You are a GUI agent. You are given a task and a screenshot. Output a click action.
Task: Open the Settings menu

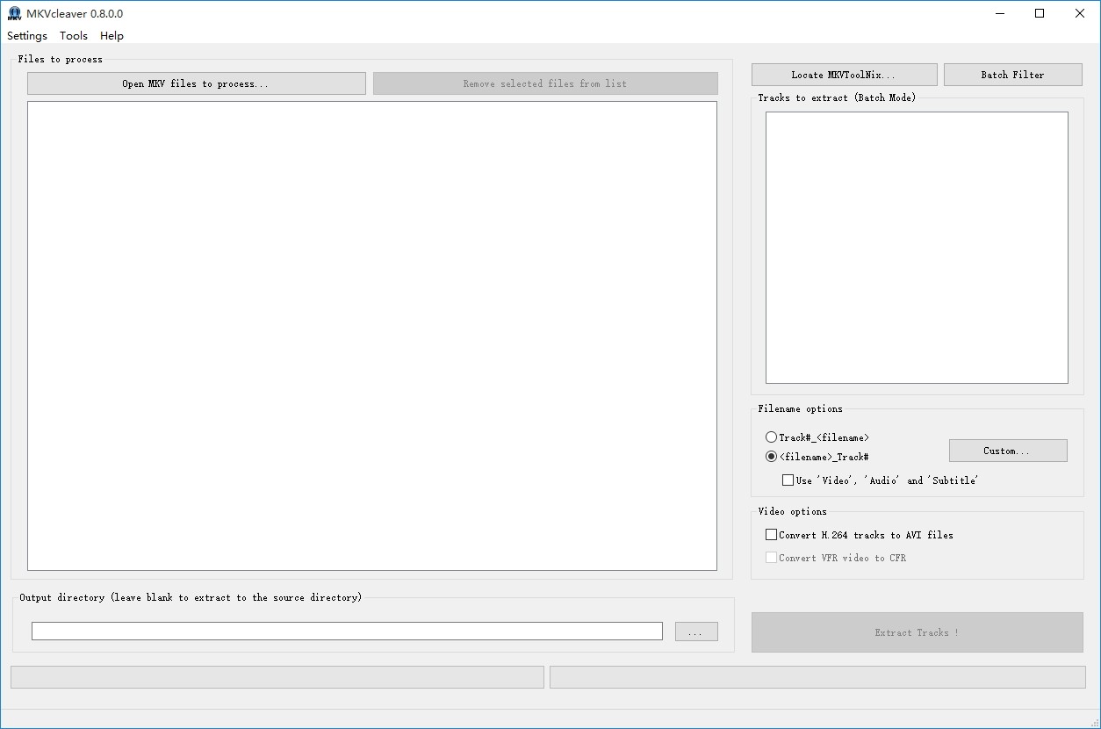26,35
